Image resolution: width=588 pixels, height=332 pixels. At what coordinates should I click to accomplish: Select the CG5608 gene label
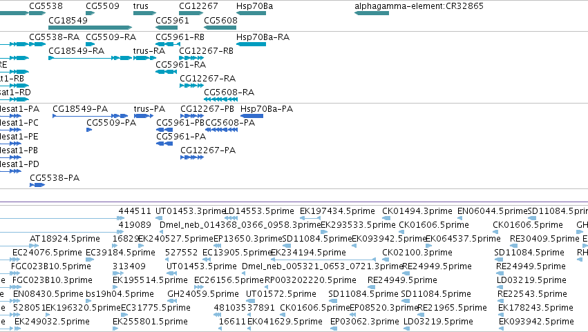tap(220, 20)
